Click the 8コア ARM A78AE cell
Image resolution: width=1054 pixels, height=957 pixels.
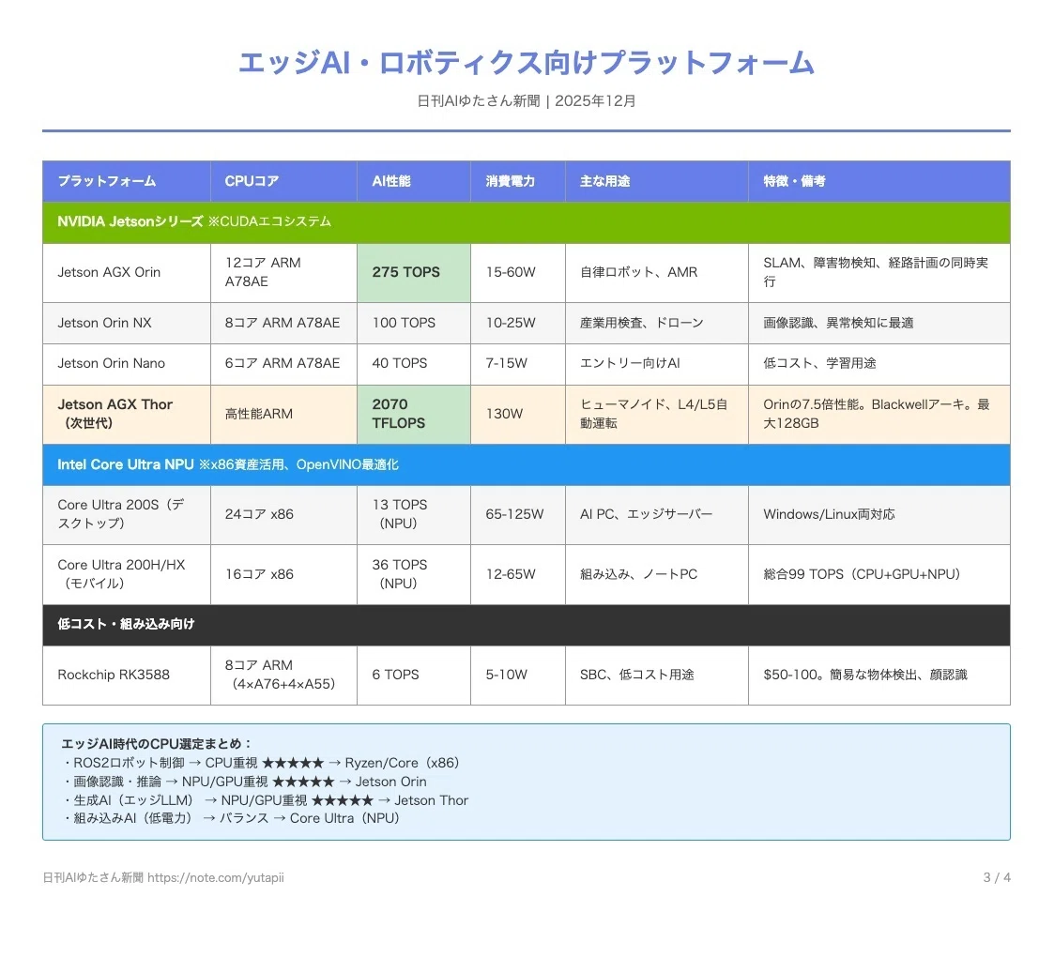click(283, 323)
